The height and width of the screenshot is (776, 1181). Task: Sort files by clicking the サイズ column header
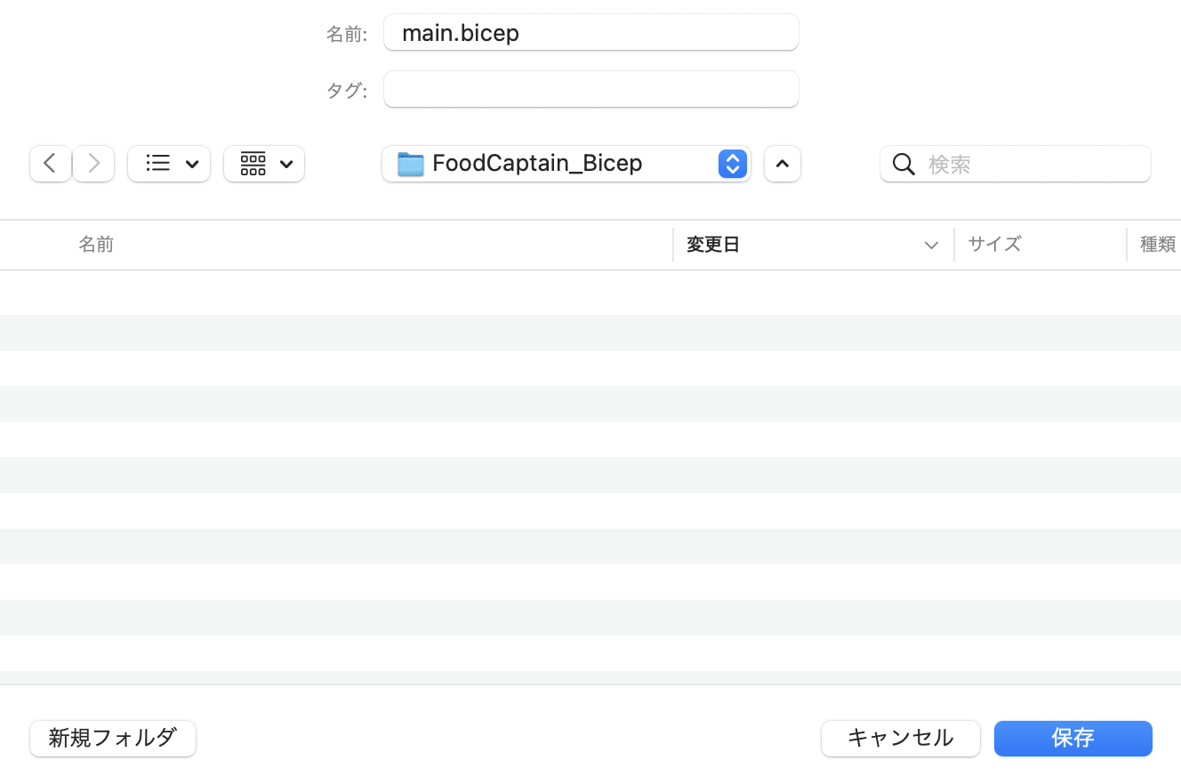[x=994, y=244]
